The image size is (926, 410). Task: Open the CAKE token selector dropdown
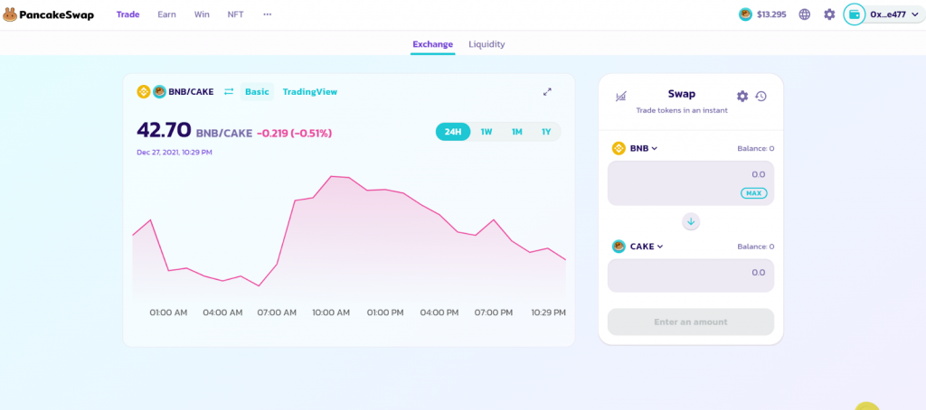pos(647,247)
